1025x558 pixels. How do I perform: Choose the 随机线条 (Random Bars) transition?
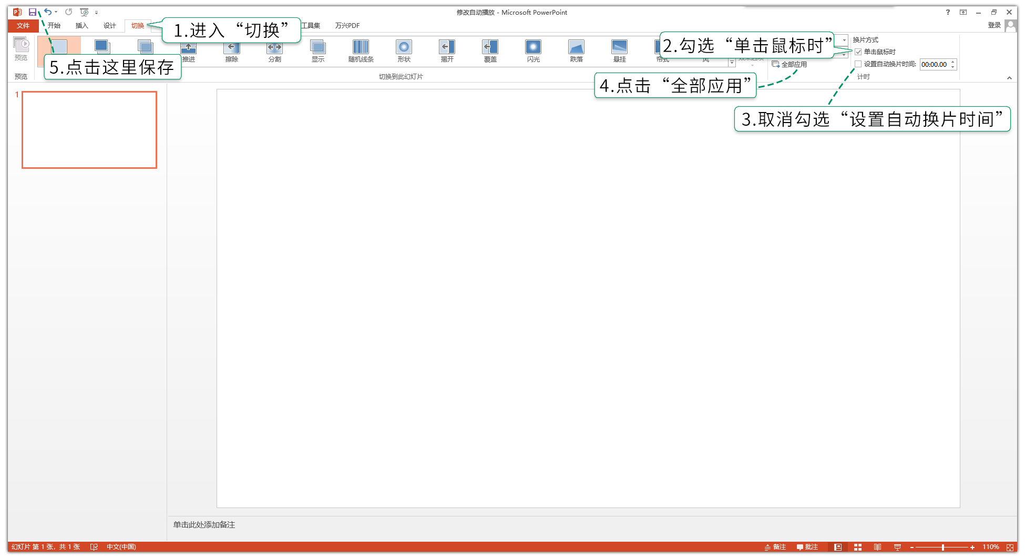point(361,51)
